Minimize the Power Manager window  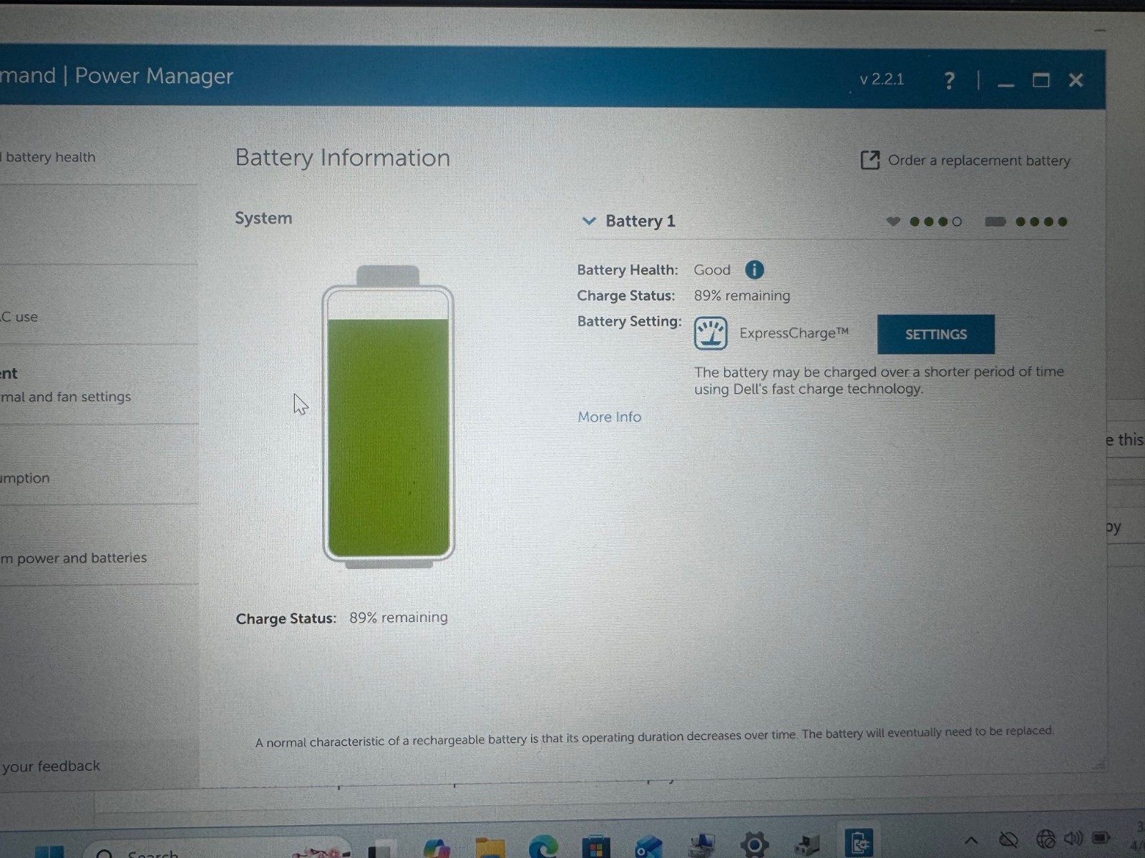click(x=1005, y=84)
